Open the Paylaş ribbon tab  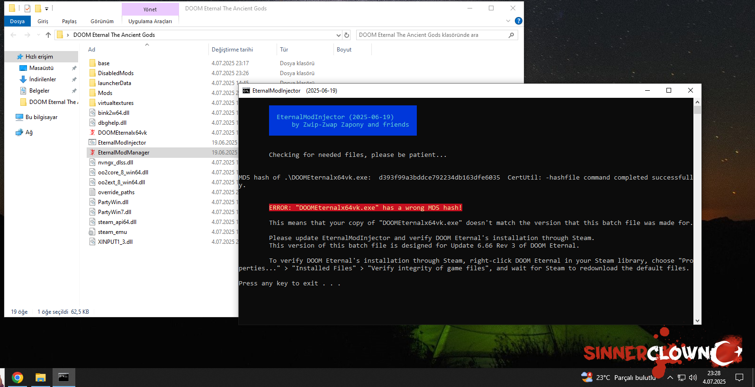click(69, 21)
